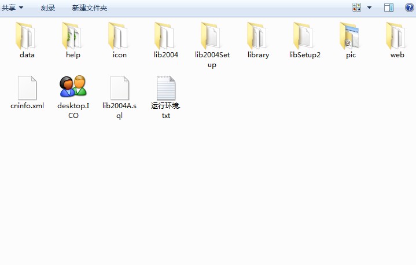Viewport: 416px width, 265px height.
Task: Select the data folder icon
Action: [x=25, y=36]
